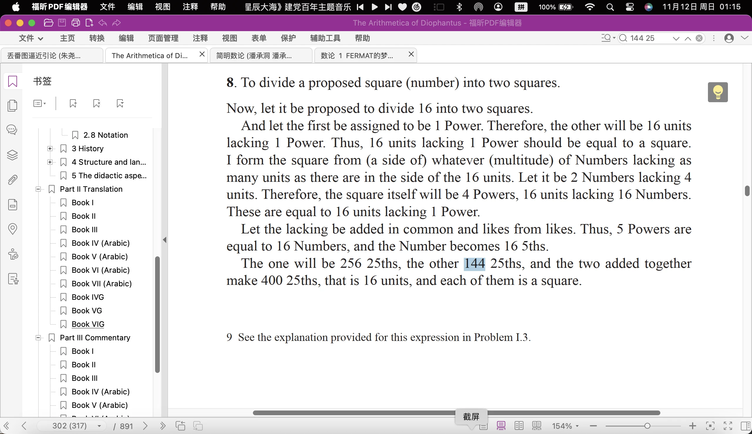Jump to Book IV (Arabic) under Translation
752x434 pixels.
100,243
